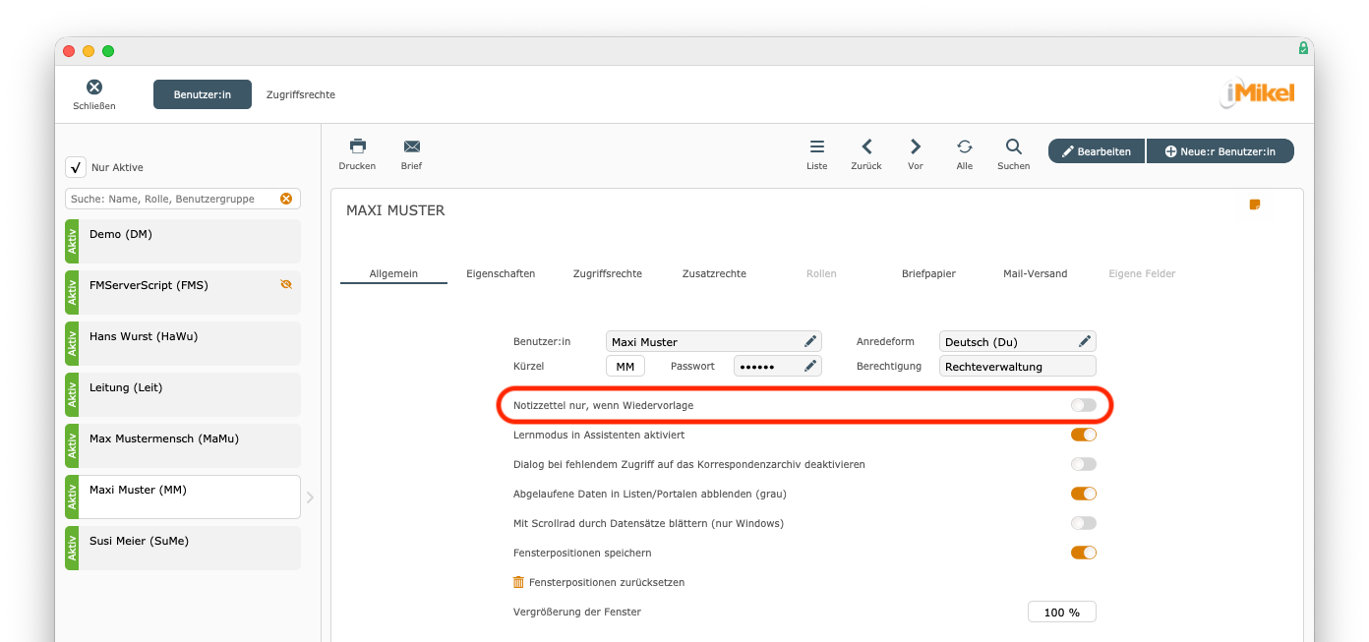Viewport: 1369px width, 642px height.
Task: Open the Zusatzrechte tab
Action: tap(714, 273)
